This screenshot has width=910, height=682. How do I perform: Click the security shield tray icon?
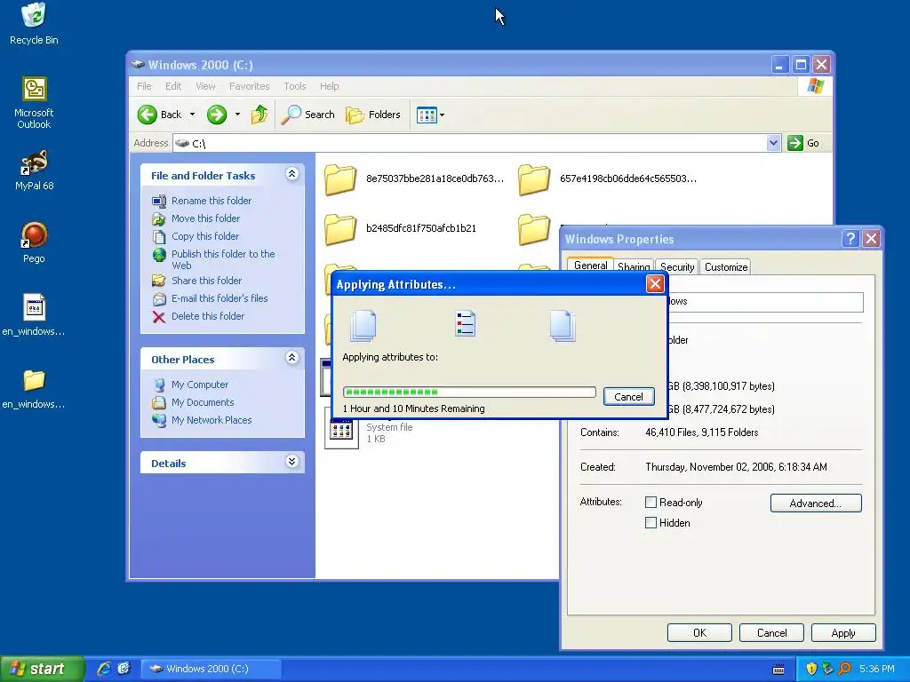coord(811,669)
